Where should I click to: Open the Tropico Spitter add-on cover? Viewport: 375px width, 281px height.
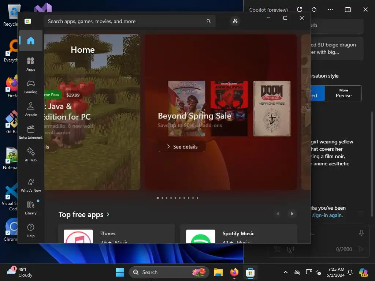click(186, 109)
